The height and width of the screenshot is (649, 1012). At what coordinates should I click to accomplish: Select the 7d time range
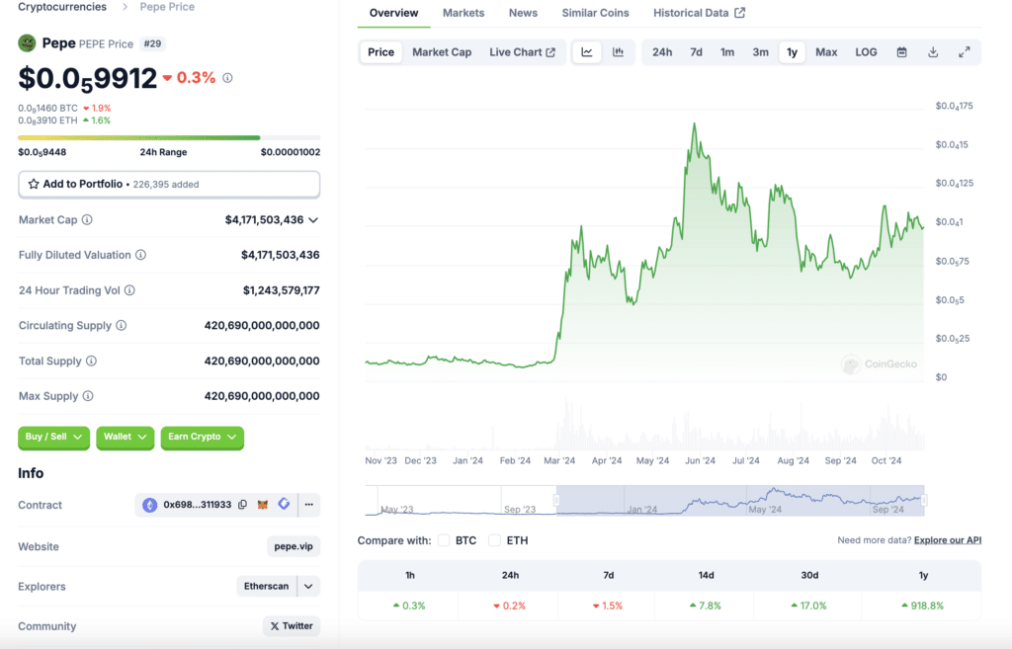point(696,52)
